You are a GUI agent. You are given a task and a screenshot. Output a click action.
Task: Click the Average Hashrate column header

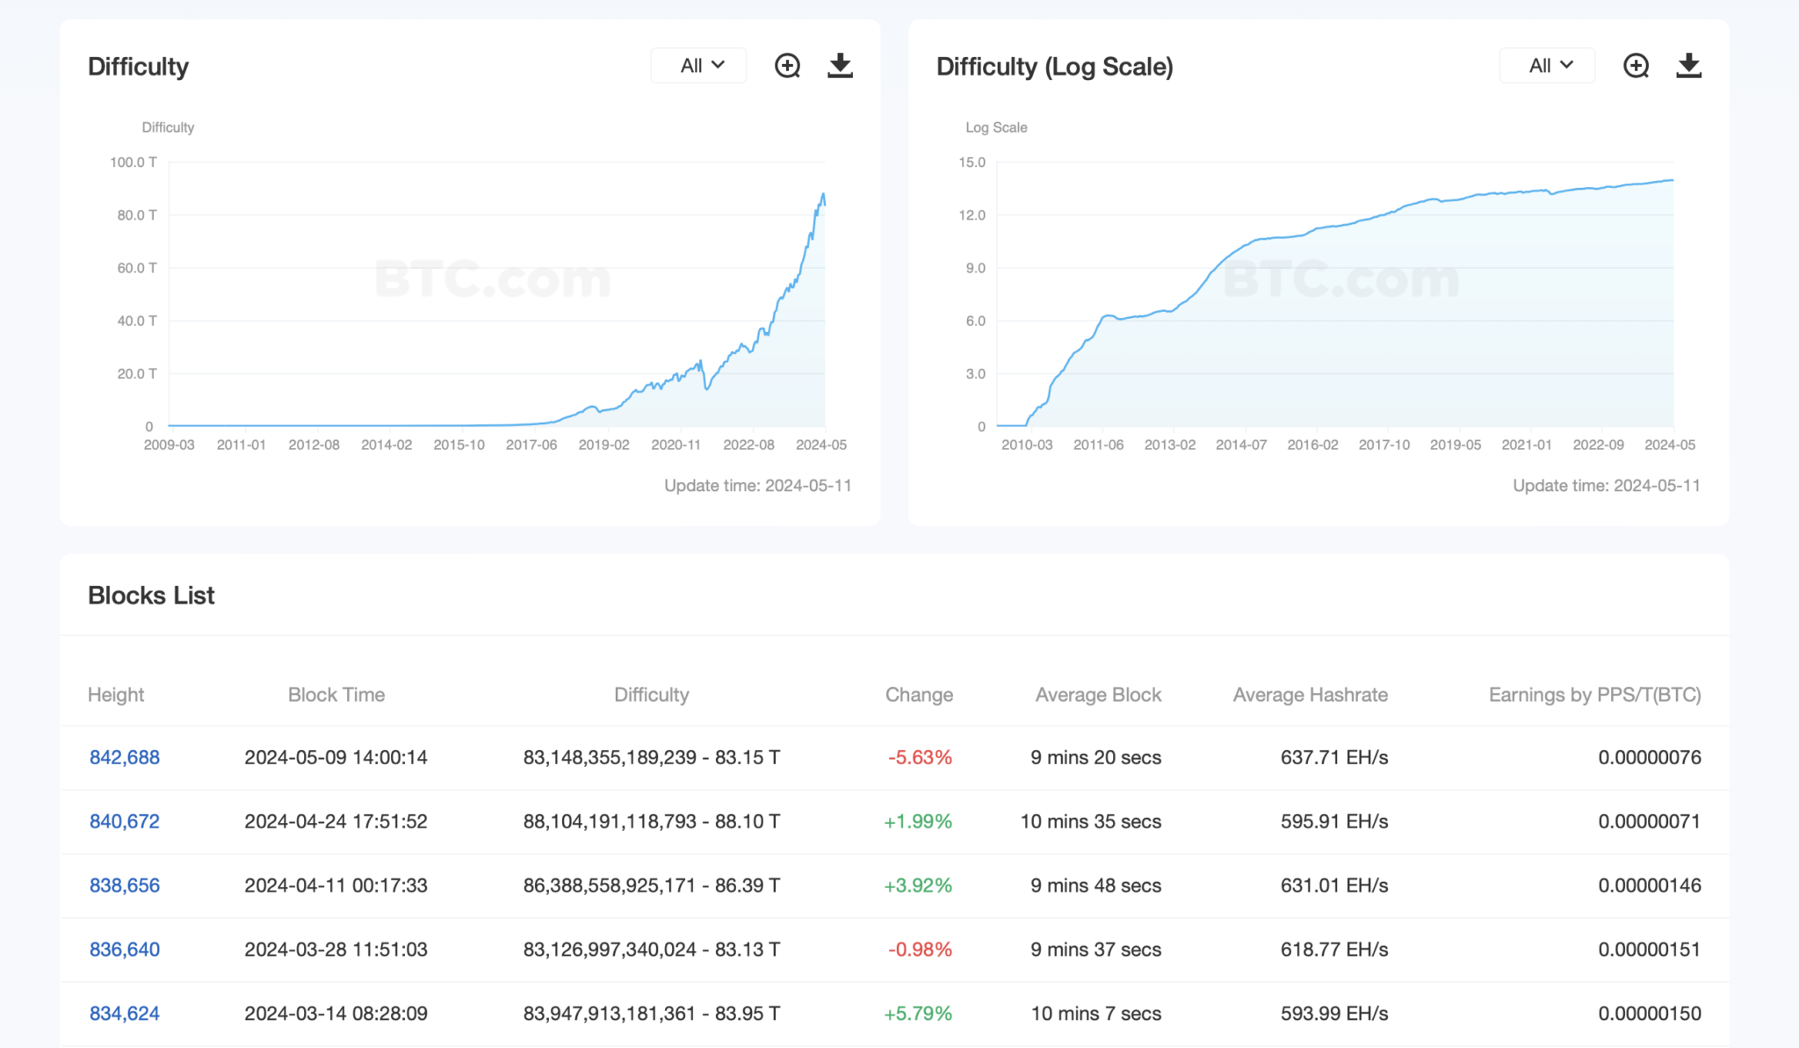(1310, 695)
